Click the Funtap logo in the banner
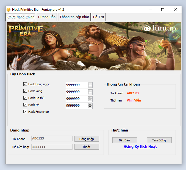The width and height of the screenshot is (186, 170). tap(160, 29)
